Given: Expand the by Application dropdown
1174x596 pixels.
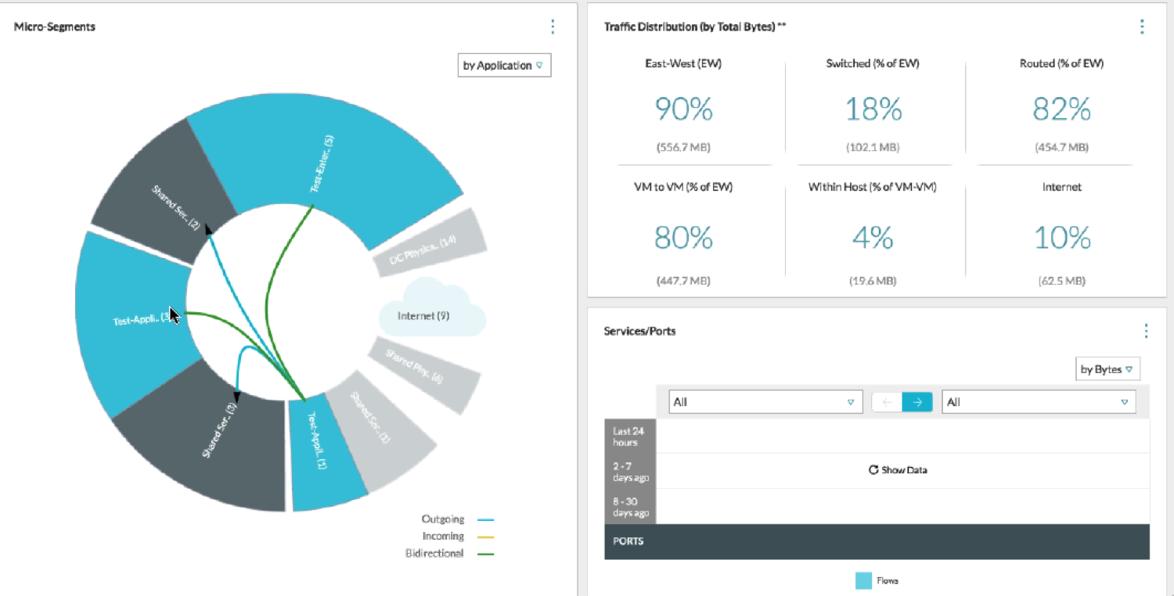Looking at the screenshot, I should tap(504, 66).
